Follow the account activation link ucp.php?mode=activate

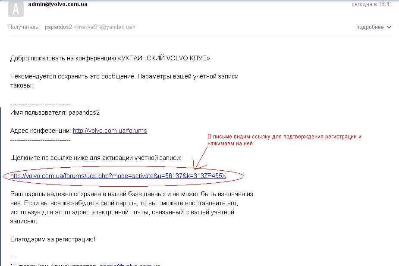click(118, 176)
